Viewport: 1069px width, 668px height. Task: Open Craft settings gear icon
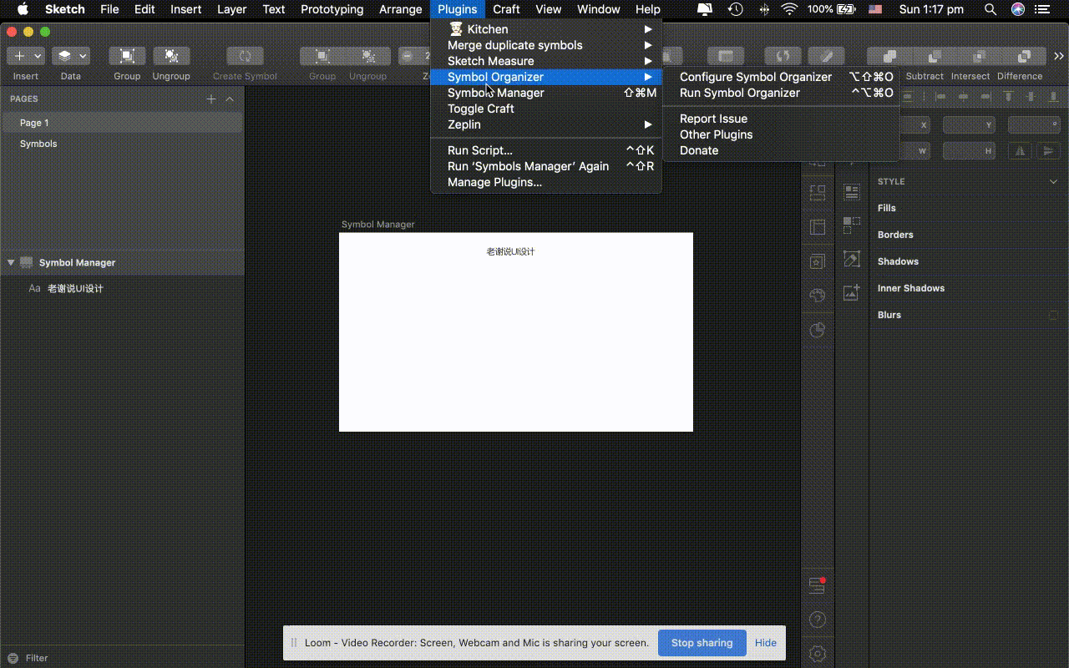click(x=818, y=653)
